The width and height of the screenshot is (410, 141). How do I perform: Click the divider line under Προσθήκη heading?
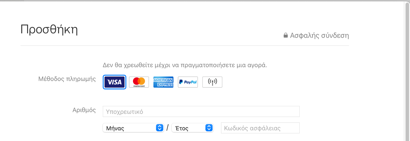pyautogui.click(x=185, y=46)
